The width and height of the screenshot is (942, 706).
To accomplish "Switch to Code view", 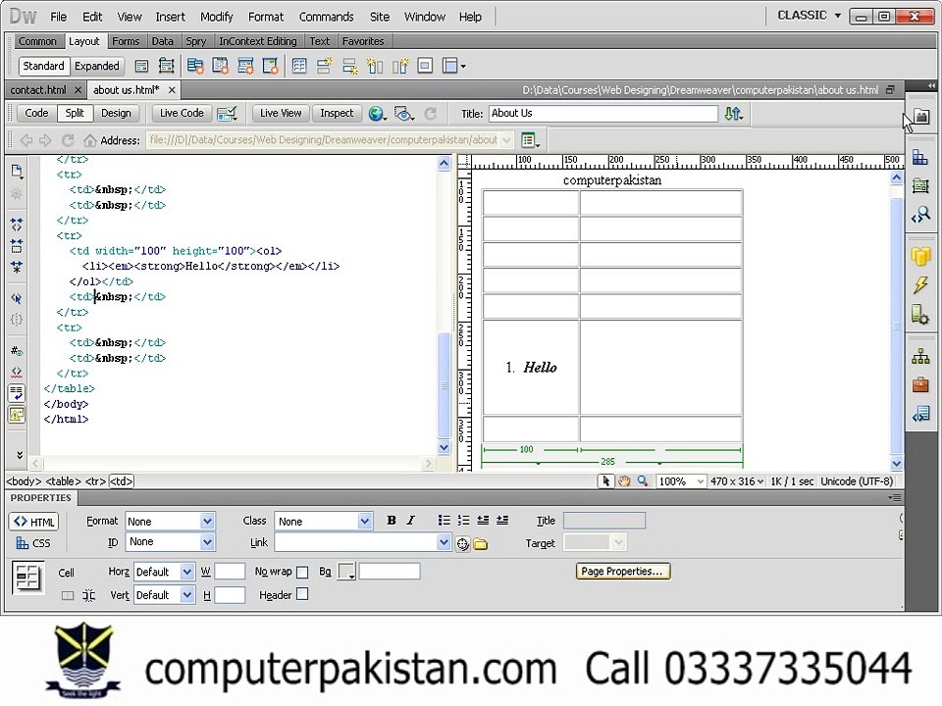I will [36, 113].
